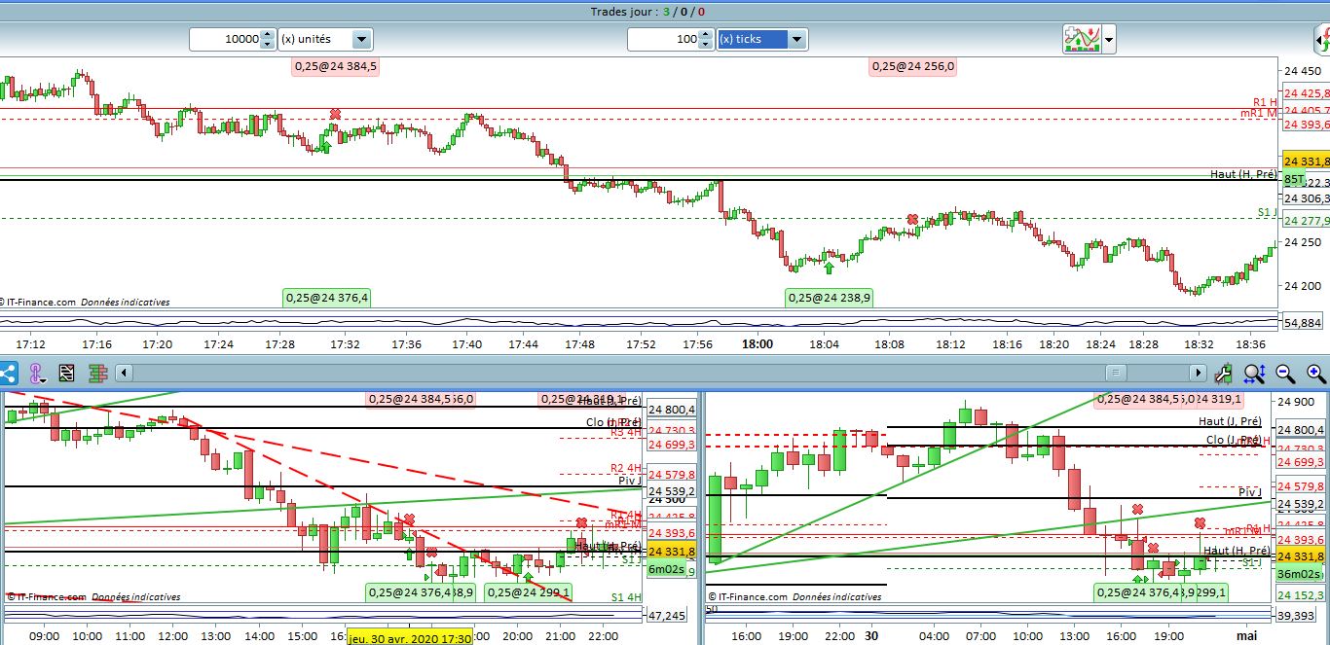This screenshot has width=1330, height=645.
Task: Zoom in with plus magnifier
Action: [x=1315, y=373]
